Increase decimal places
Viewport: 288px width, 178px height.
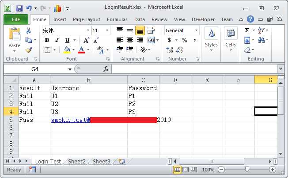[170, 50]
